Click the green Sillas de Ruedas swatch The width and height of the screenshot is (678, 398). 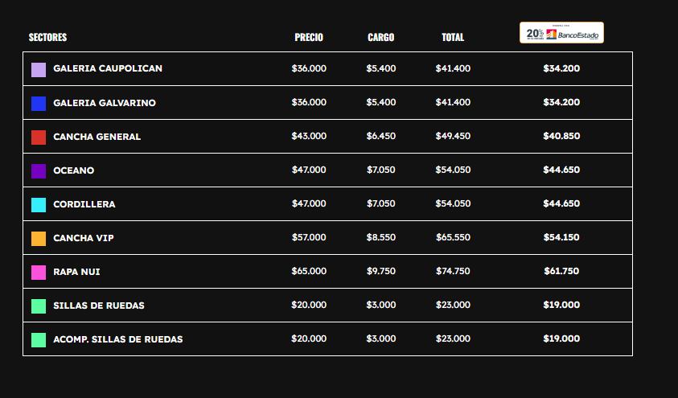pyautogui.click(x=39, y=306)
